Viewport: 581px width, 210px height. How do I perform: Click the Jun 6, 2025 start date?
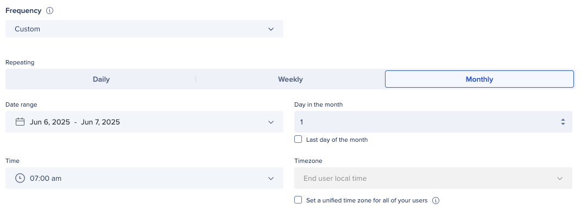[49, 122]
